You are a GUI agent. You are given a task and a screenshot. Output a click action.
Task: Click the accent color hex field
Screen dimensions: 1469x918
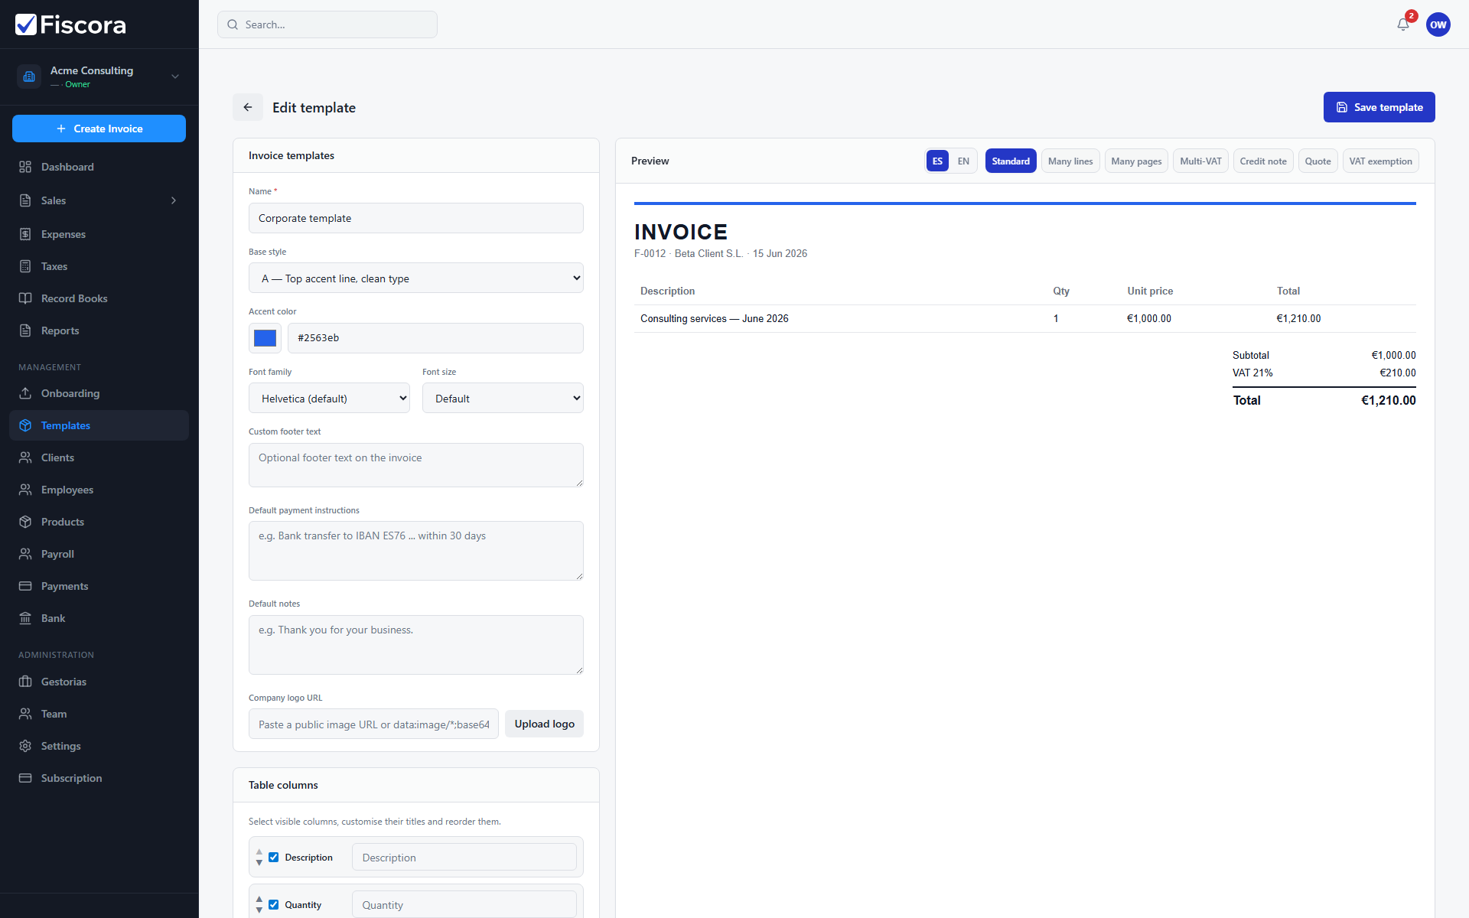coord(435,338)
